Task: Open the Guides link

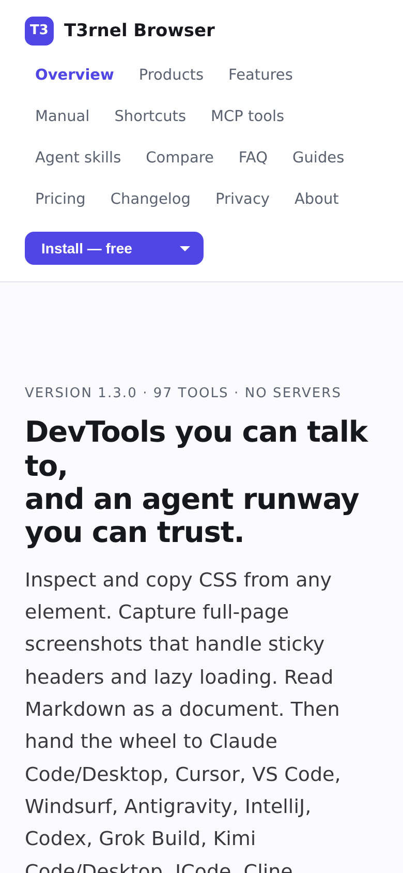Action: pos(318,157)
